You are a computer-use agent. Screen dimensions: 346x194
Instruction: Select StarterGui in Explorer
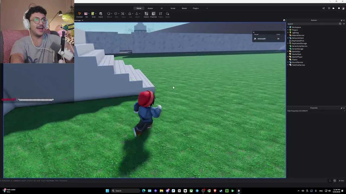point(296,51)
